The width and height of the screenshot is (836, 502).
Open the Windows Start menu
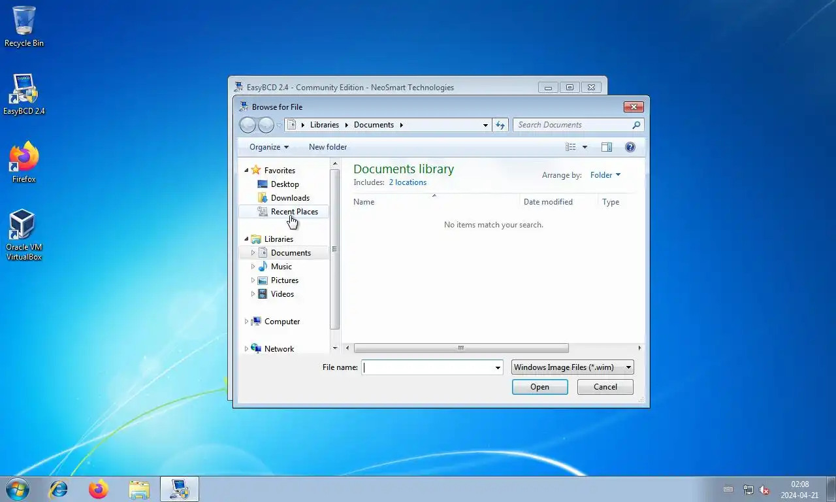point(17,489)
